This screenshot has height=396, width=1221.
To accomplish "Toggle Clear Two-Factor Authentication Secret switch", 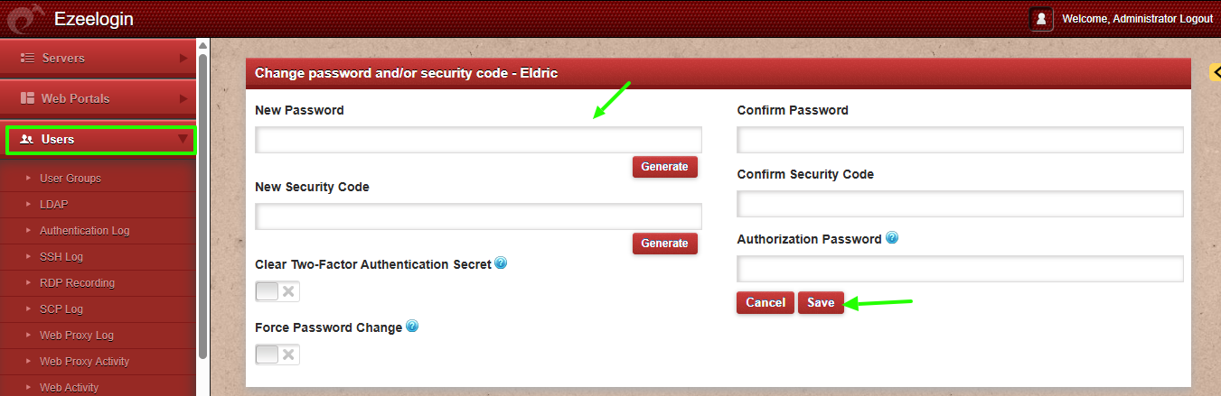I will (x=277, y=291).
